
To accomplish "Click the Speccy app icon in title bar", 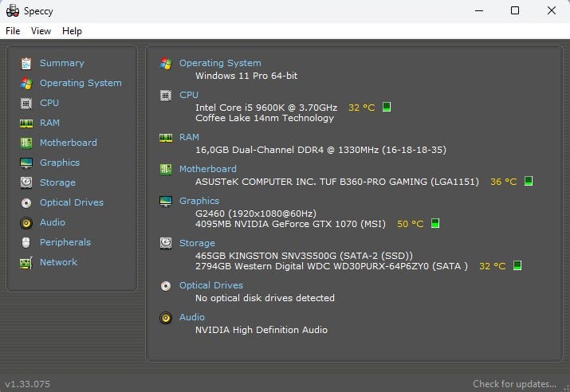I will pyautogui.click(x=13, y=11).
